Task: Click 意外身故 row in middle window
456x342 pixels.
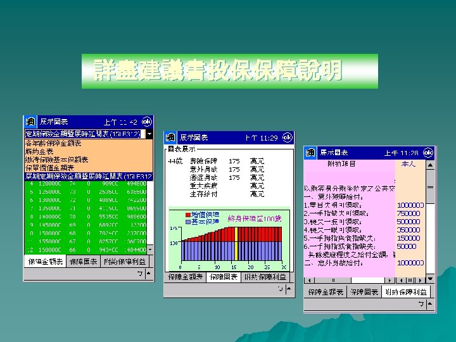Action: pos(227,169)
